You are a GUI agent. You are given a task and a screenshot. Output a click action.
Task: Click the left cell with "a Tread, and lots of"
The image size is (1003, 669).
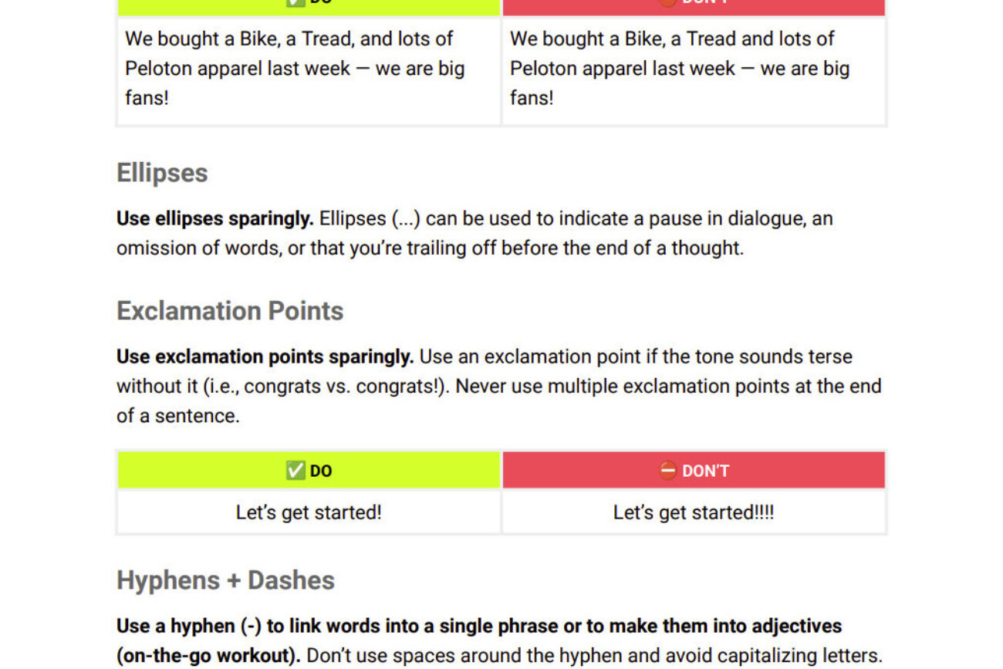(309, 68)
